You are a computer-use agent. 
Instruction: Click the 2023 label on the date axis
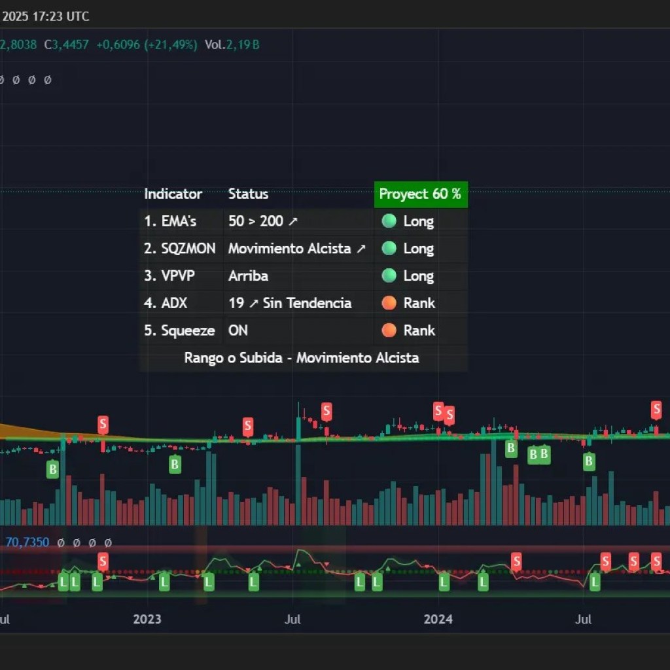point(148,619)
